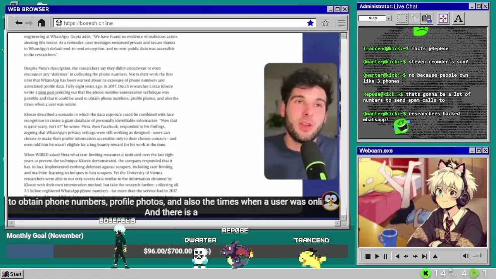Click the boseph.online address bar
496x279 pixels.
(184, 23)
